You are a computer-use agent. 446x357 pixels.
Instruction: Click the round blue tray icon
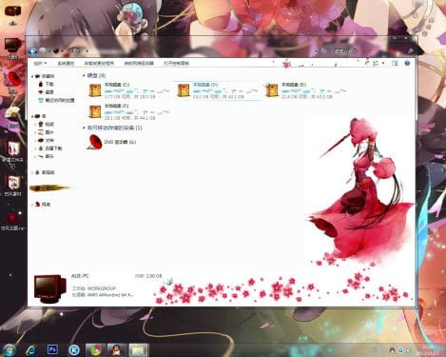400,350
